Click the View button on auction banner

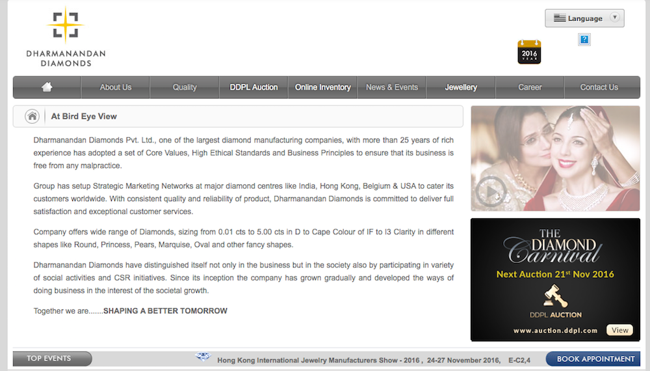(619, 330)
